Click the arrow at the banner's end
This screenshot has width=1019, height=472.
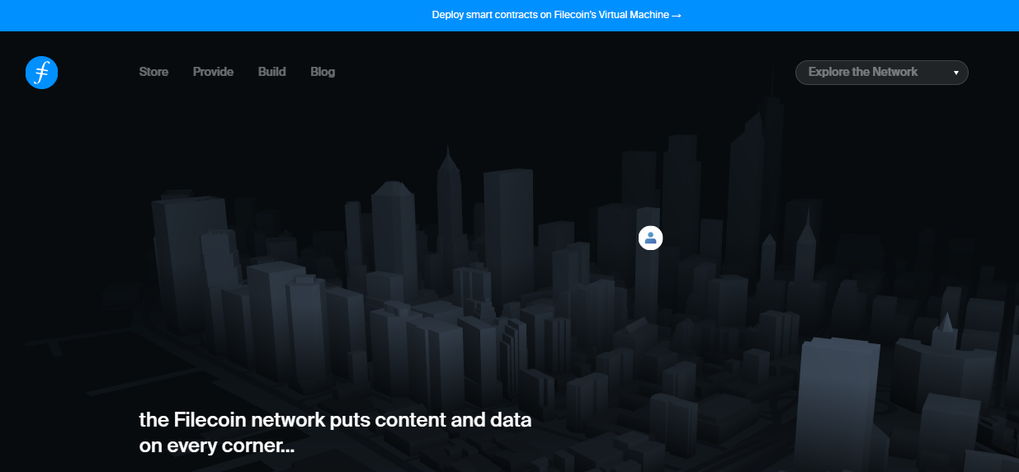click(676, 15)
